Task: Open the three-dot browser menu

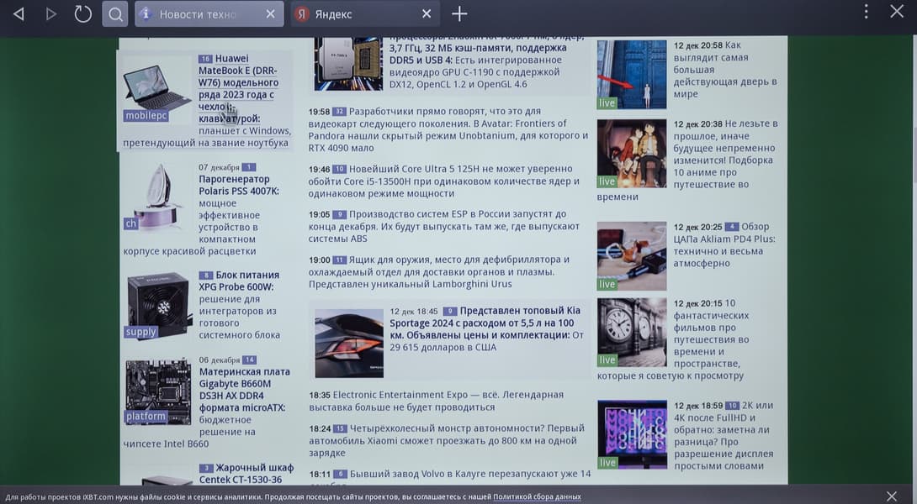Action: click(867, 12)
